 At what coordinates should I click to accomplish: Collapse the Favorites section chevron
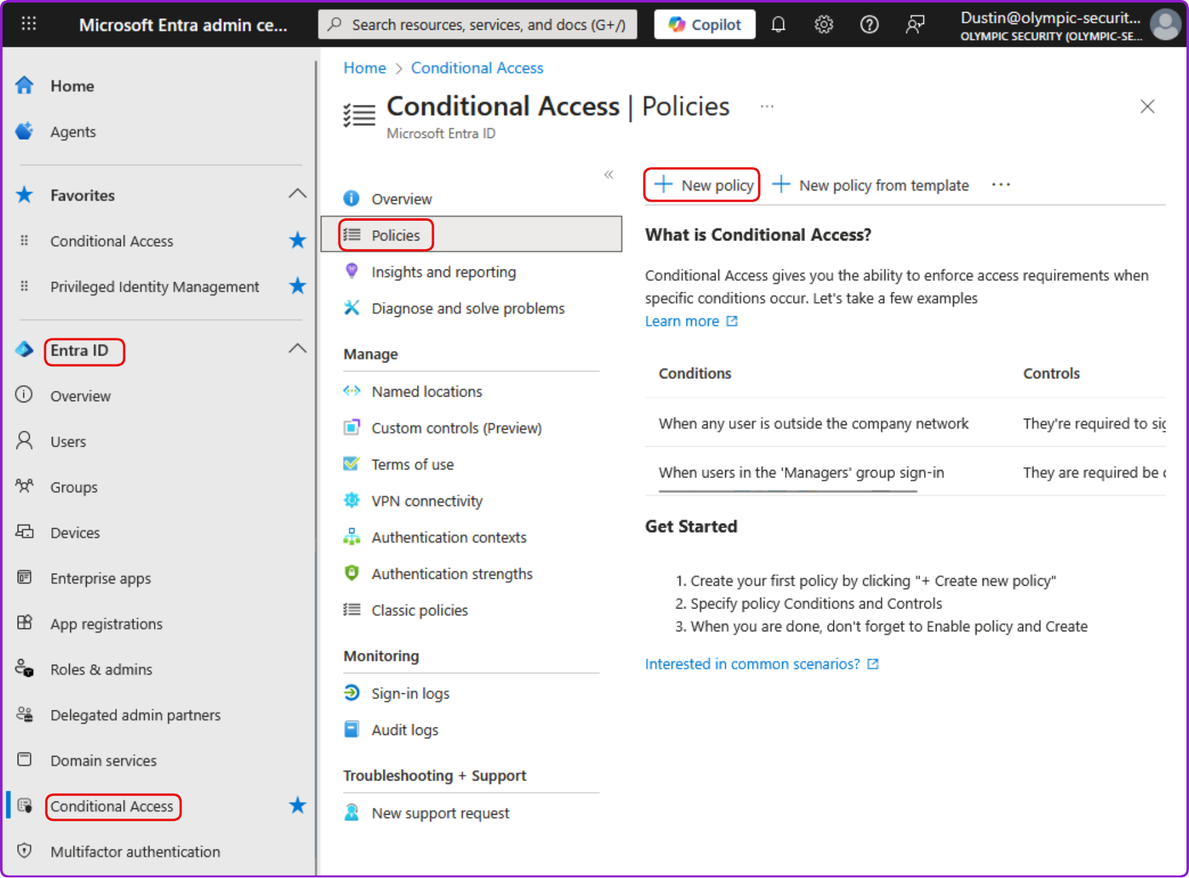coord(297,194)
